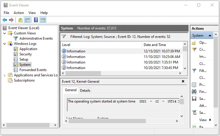Open the File menu

pyautogui.click(x=6, y=13)
